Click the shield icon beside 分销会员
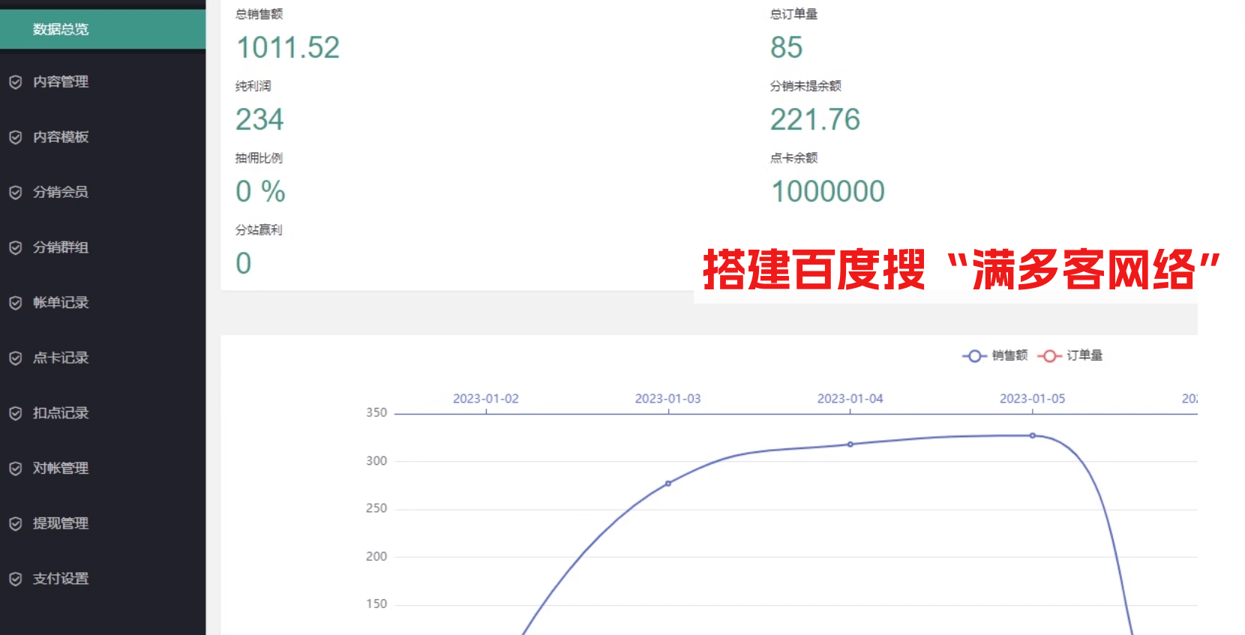 click(x=15, y=193)
